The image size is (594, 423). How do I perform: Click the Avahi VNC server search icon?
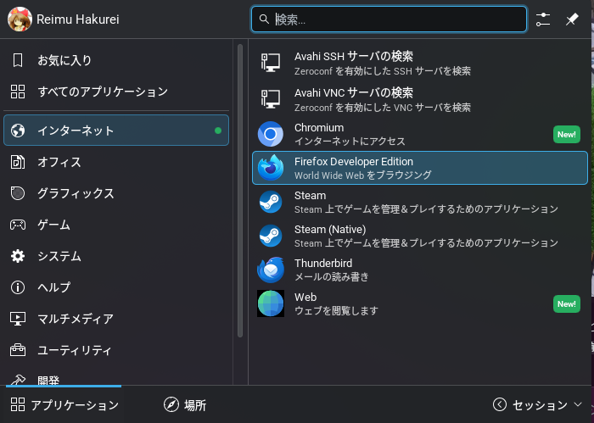[271, 99]
